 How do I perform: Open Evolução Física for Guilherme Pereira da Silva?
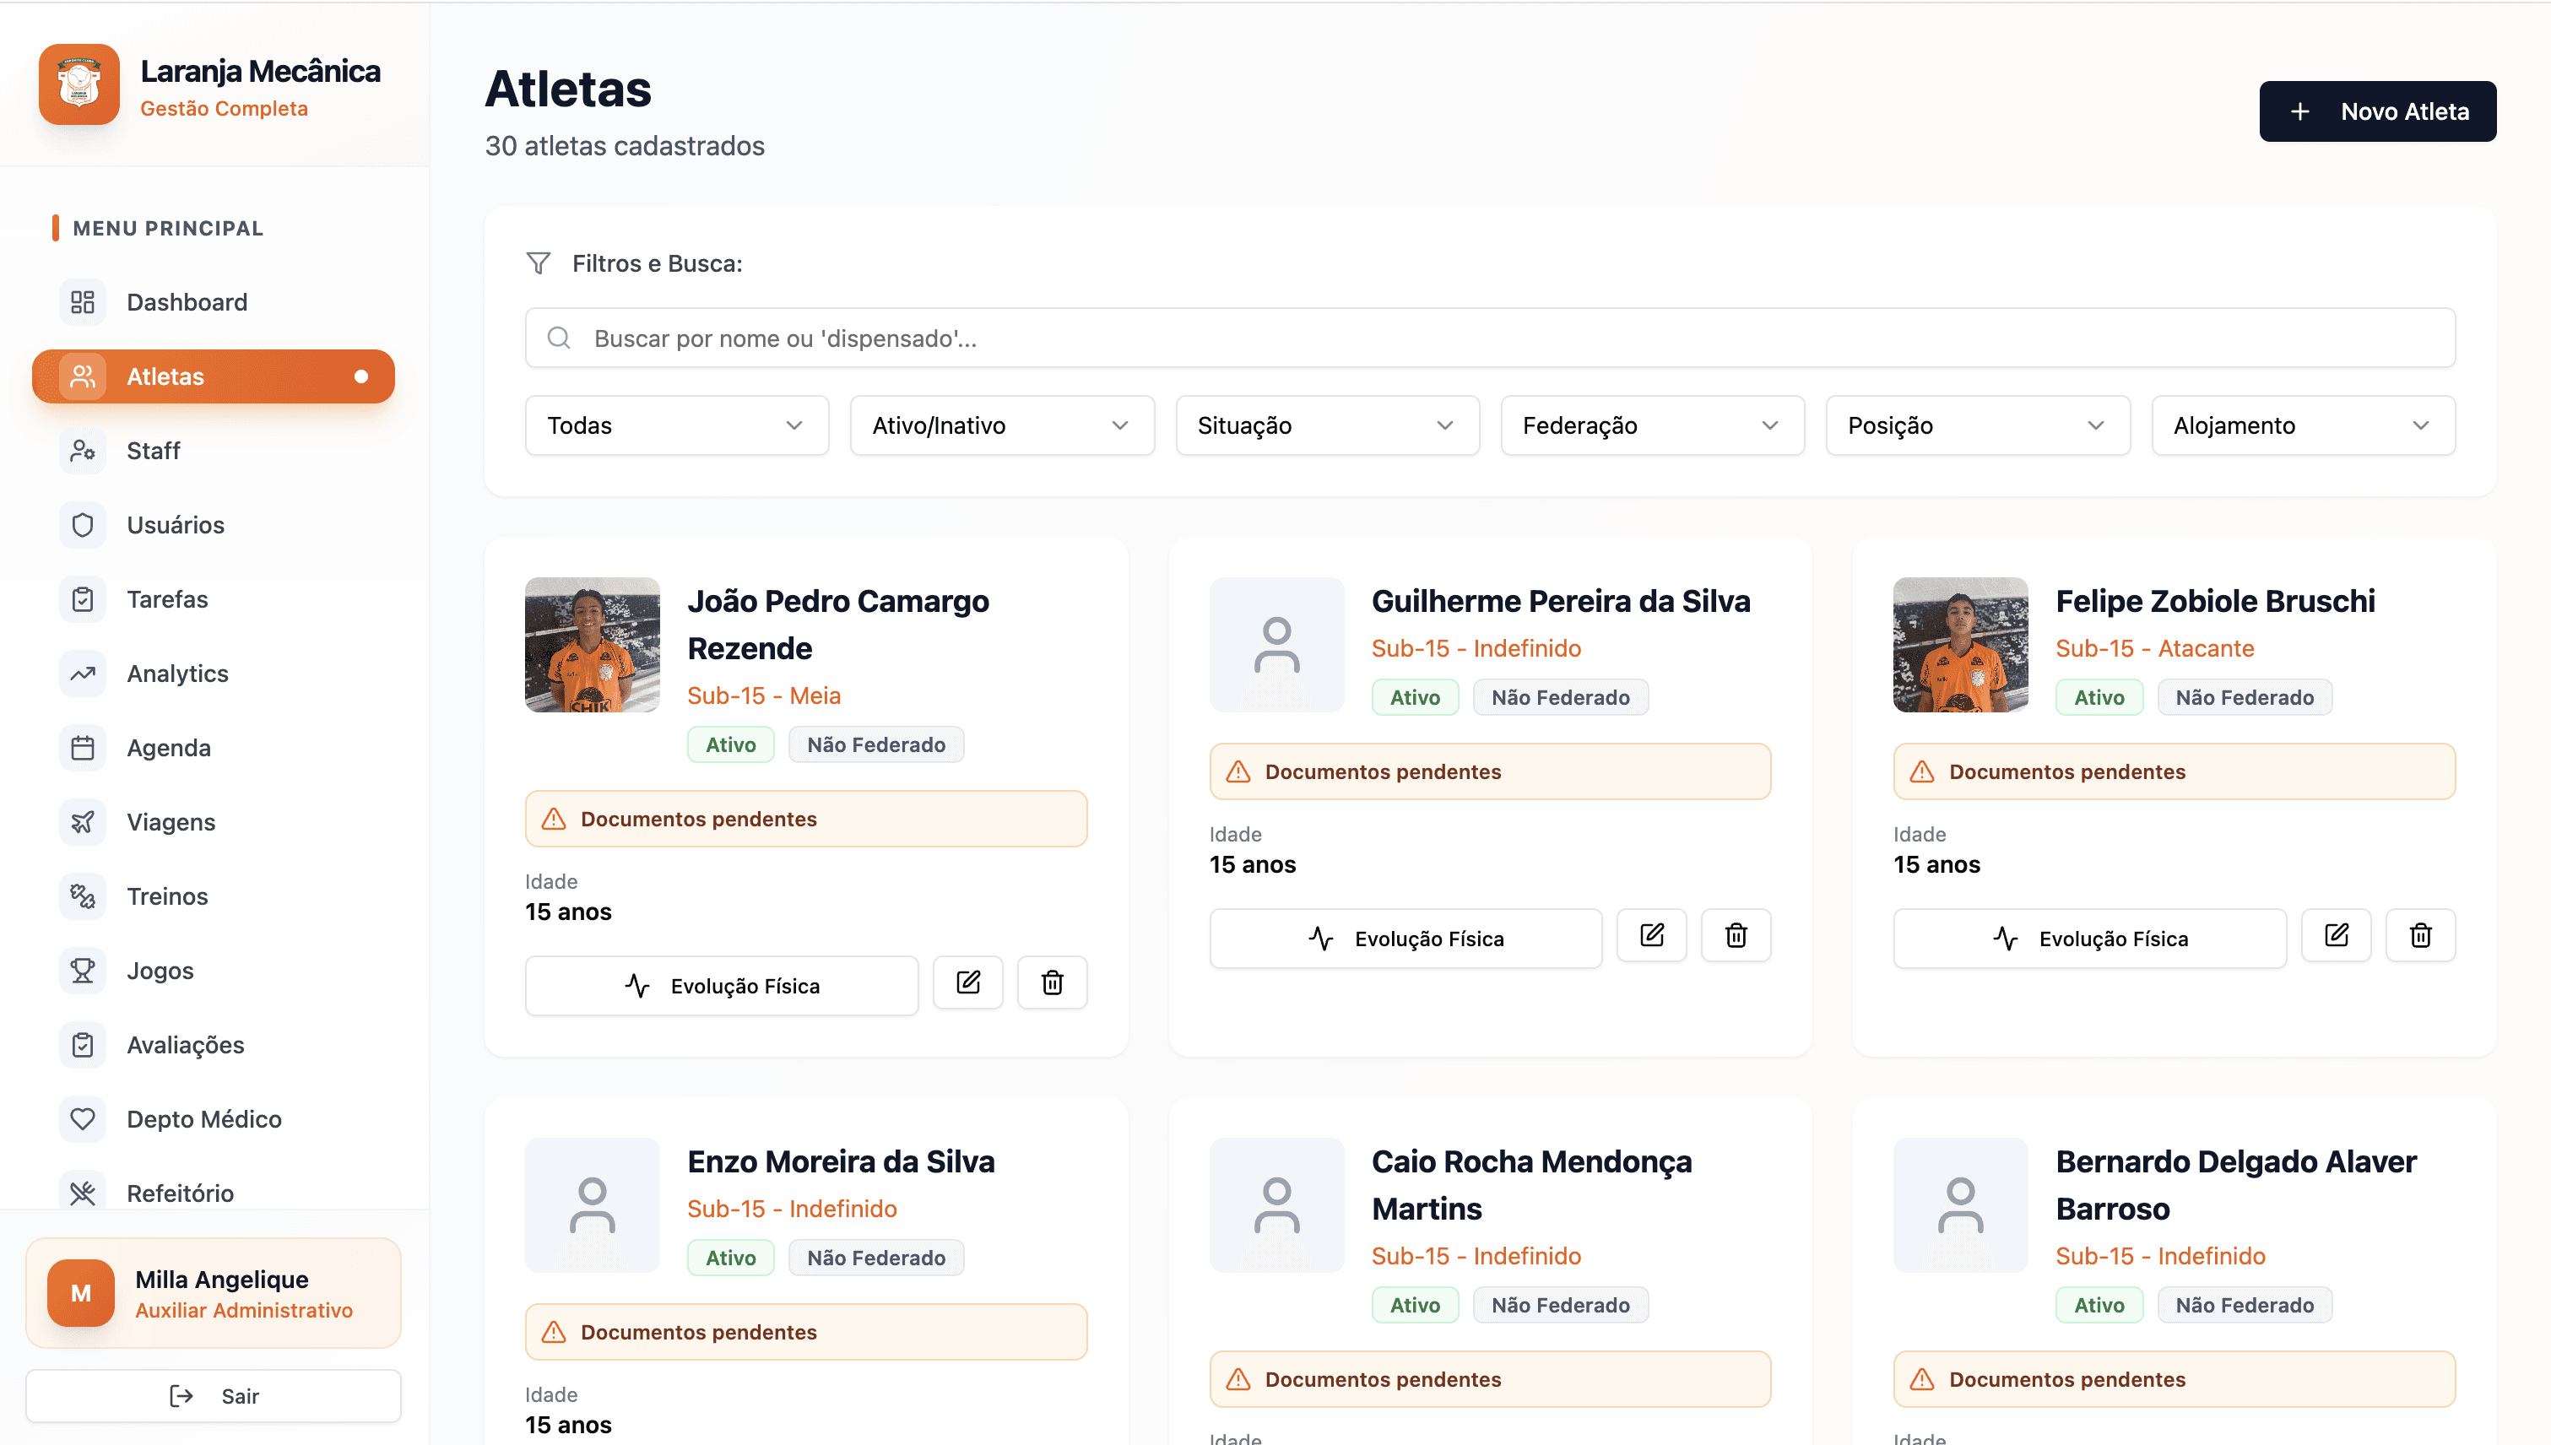(1405, 939)
